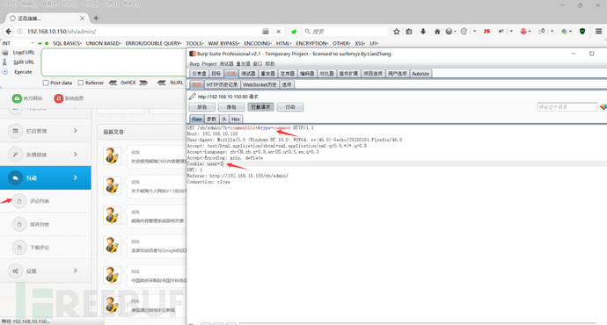The image size is (607, 325).
Task: Expand the 设置 sidebar section
Action: (x=45, y=271)
